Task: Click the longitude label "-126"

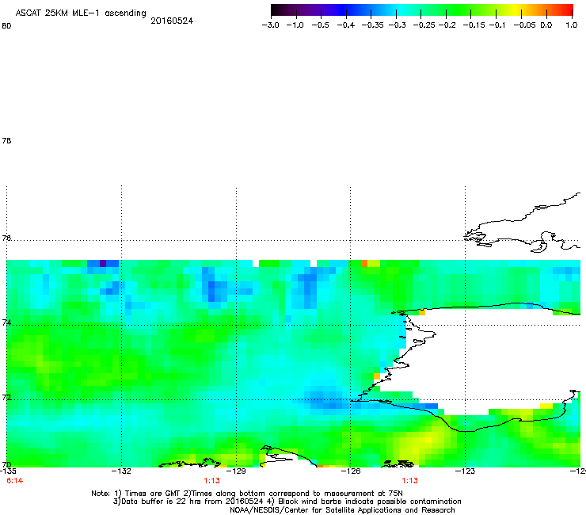Action: pyautogui.click(x=351, y=471)
